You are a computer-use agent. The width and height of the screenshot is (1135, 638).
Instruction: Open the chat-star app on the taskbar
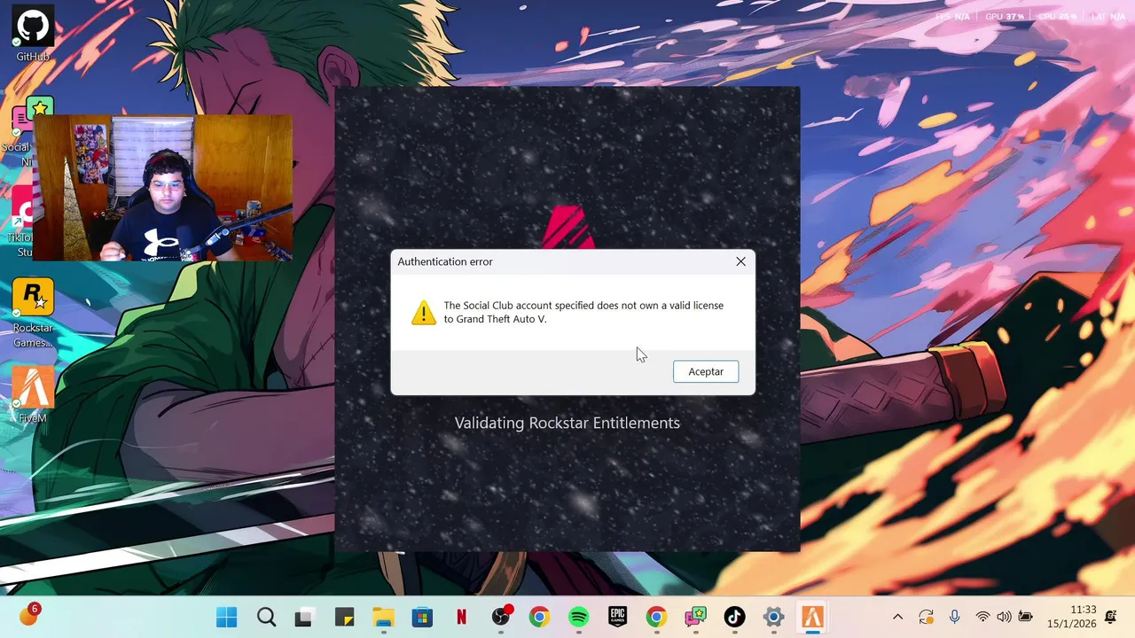coord(695,618)
